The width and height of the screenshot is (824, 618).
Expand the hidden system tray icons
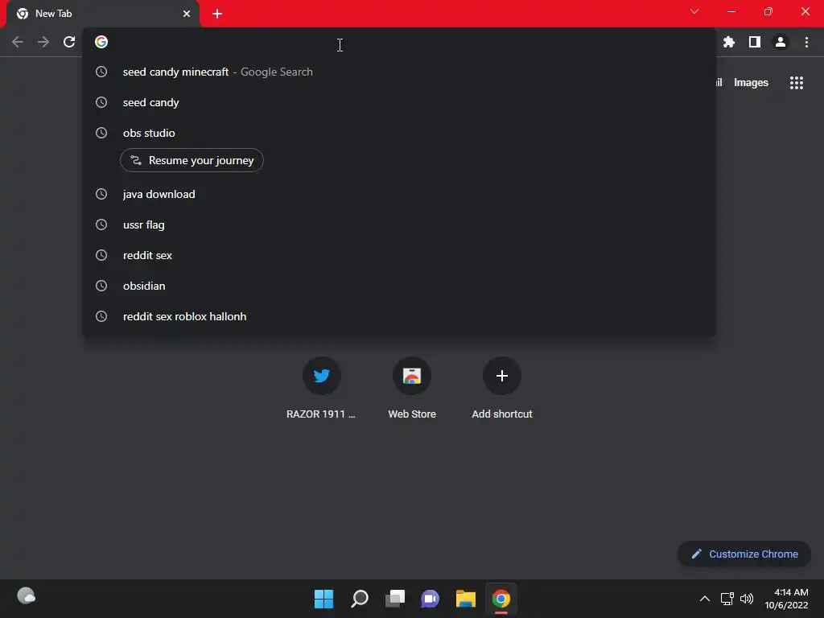coord(705,599)
